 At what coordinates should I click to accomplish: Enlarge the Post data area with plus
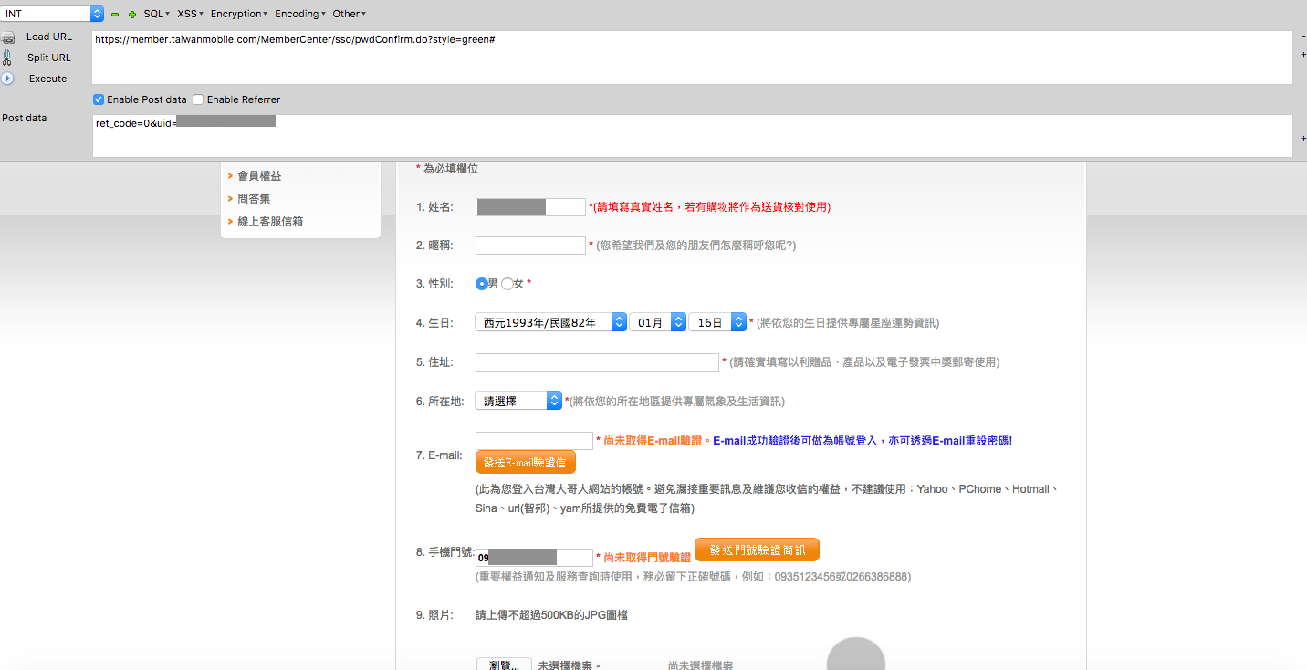tap(1302, 139)
